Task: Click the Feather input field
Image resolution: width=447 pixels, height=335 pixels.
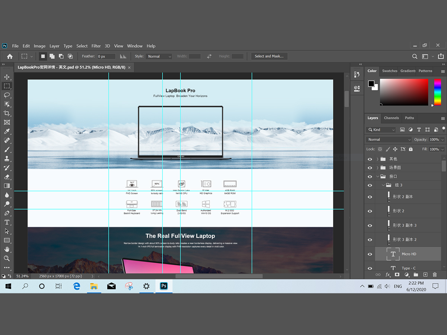Action: click(x=106, y=57)
